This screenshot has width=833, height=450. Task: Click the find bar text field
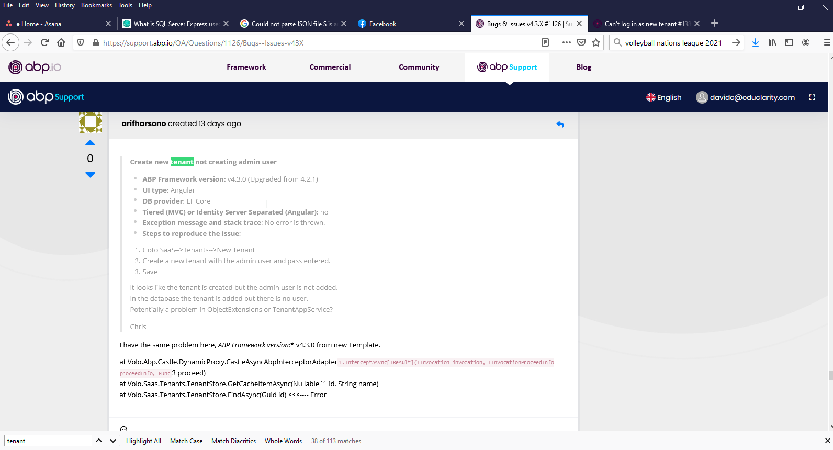[48, 441]
